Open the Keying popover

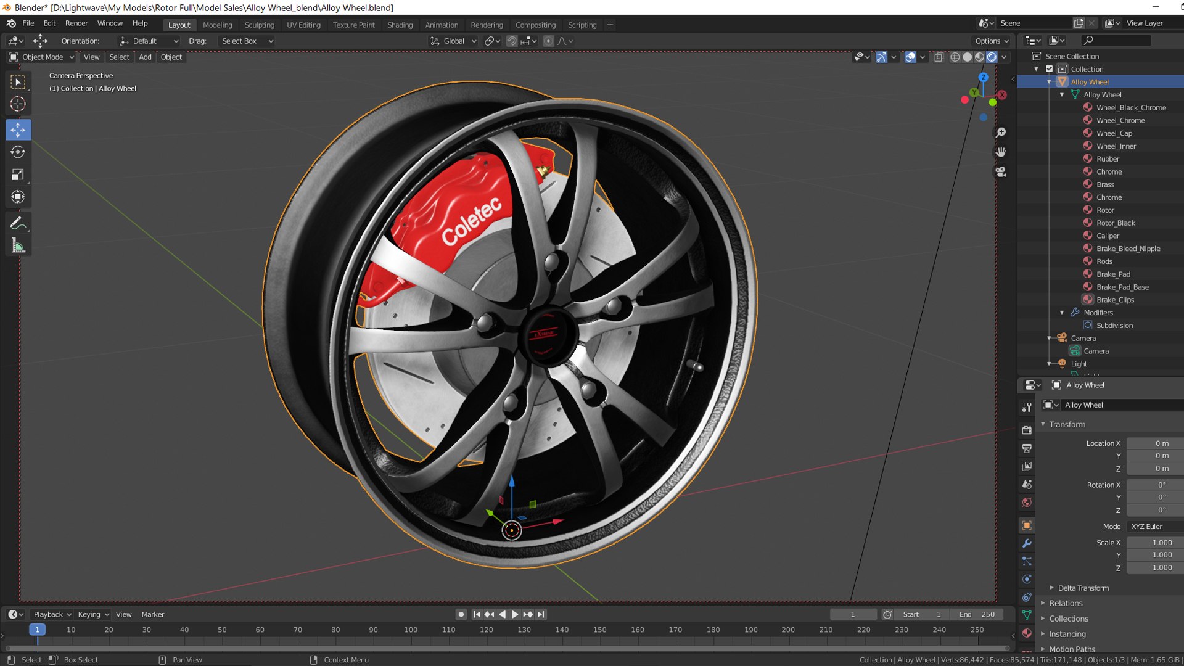[x=93, y=614]
